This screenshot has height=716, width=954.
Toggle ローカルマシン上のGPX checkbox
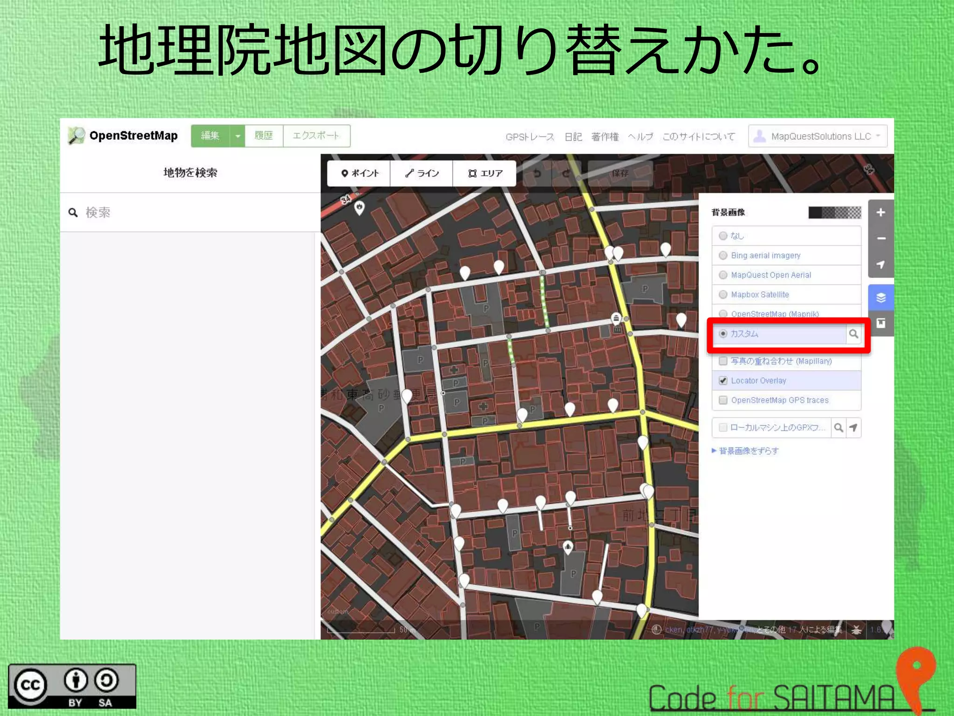pyautogui.click(x=723, y=427)
